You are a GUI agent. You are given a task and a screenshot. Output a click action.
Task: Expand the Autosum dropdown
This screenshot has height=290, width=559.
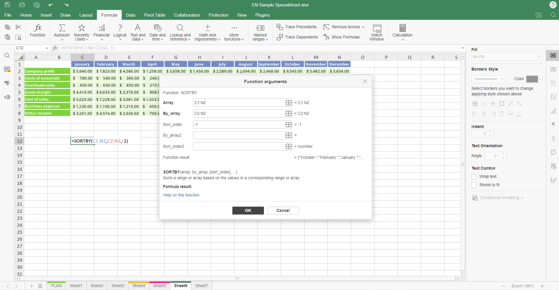pyautogui.click(x=62, y=40)
